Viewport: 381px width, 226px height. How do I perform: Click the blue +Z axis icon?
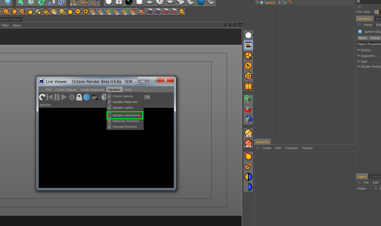click(117, 12)
